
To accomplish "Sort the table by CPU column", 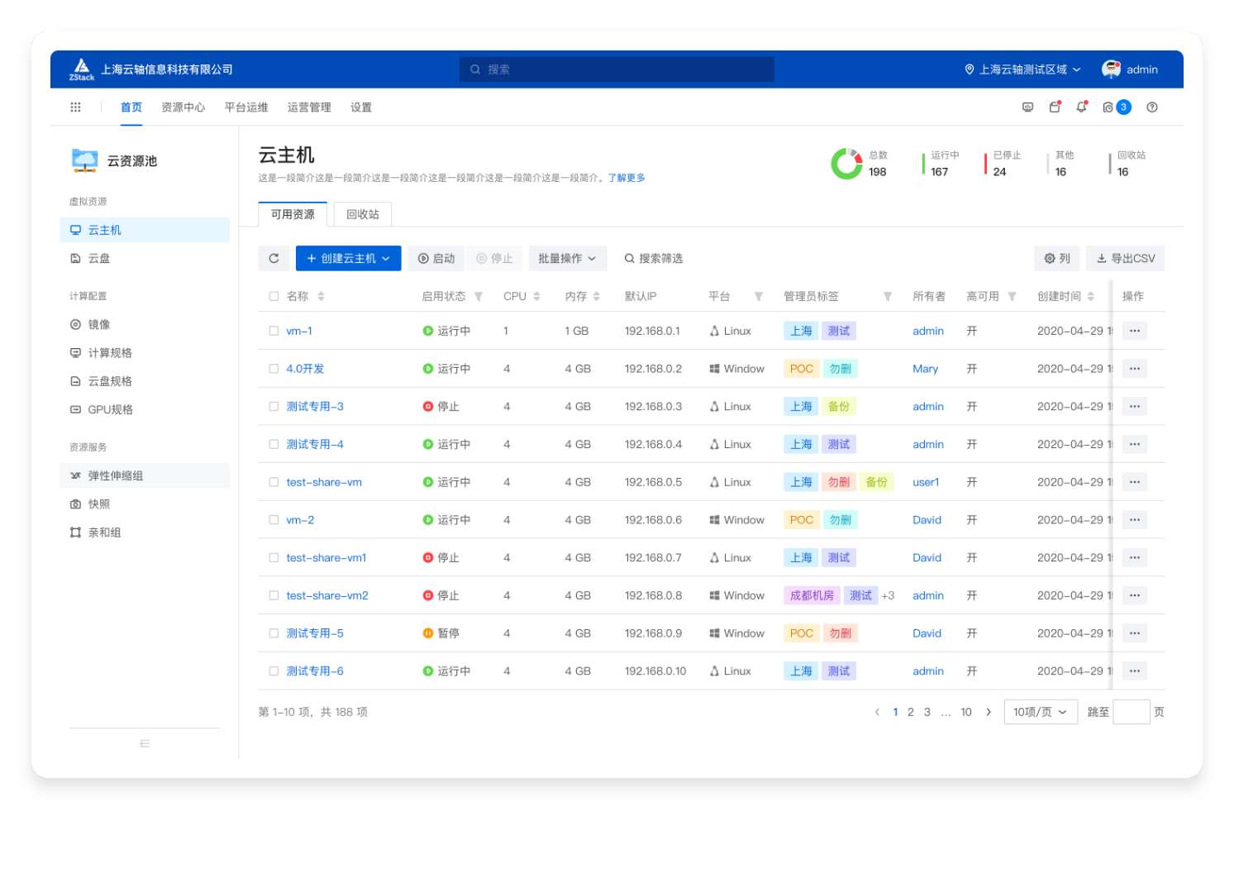I will [x=536, y=297].
